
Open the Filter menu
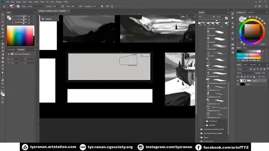point(42,2)
